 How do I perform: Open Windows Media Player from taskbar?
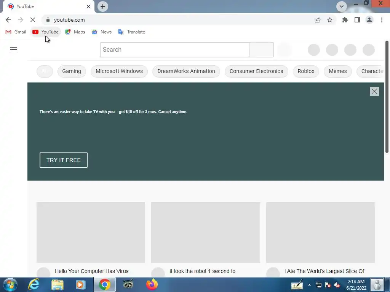[x=80, y=284]
